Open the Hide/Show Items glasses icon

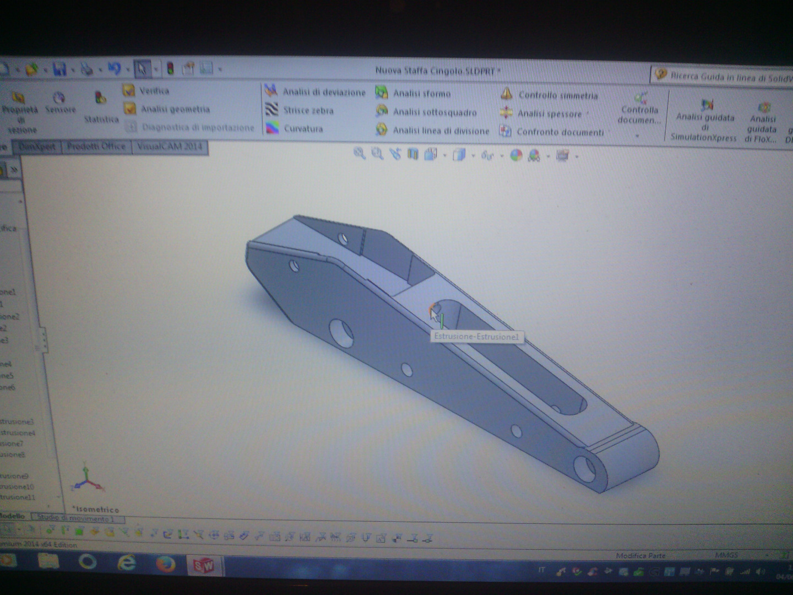pos(487,156)
